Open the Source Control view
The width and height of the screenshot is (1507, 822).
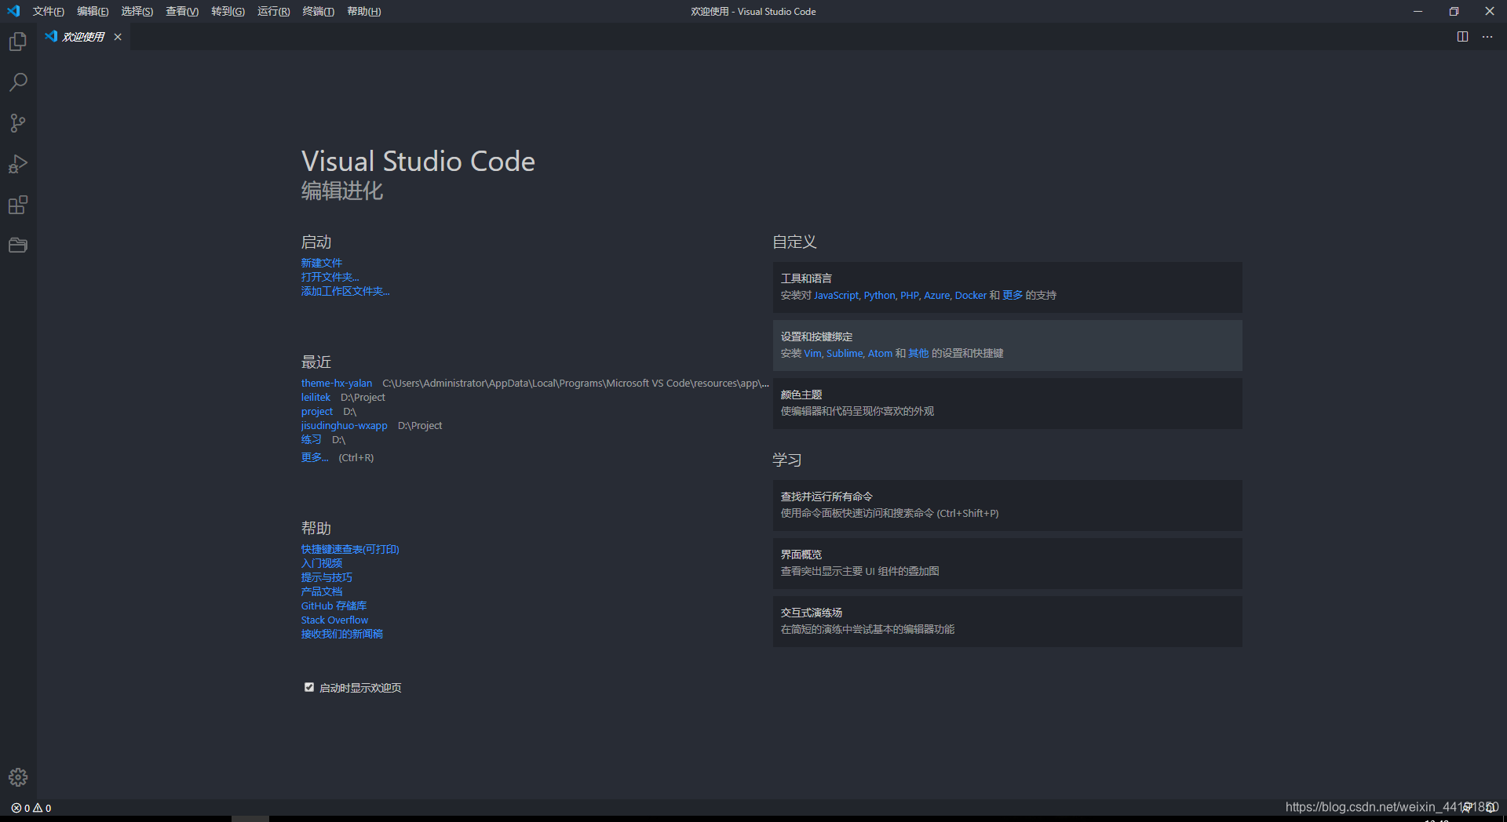[x=17, y=123]
